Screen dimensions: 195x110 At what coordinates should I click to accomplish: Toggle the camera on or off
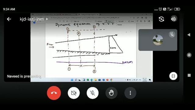point(74,93)
